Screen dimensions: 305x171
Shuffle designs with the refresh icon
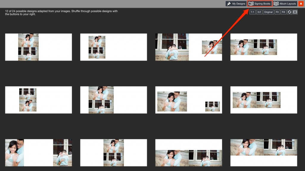(290, 12)
